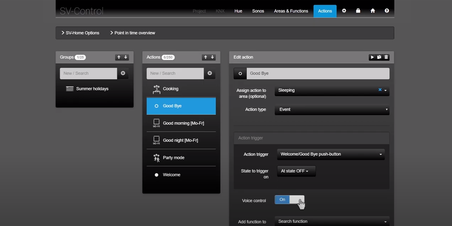The width and height of the screenshot is (452, 226).
Task: Go to the home icon in top bar
Action: tap(373, 11)
